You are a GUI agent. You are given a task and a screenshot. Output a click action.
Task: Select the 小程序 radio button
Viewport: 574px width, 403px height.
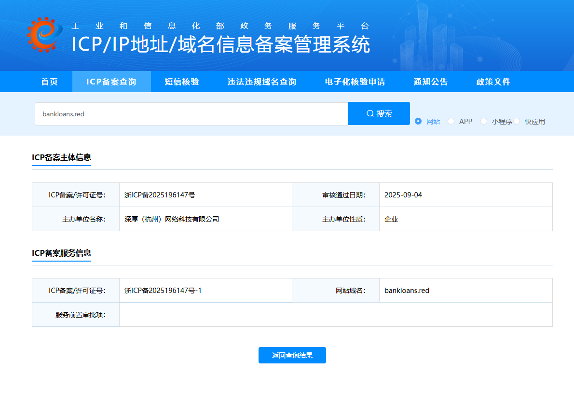(x=484, y=121)
